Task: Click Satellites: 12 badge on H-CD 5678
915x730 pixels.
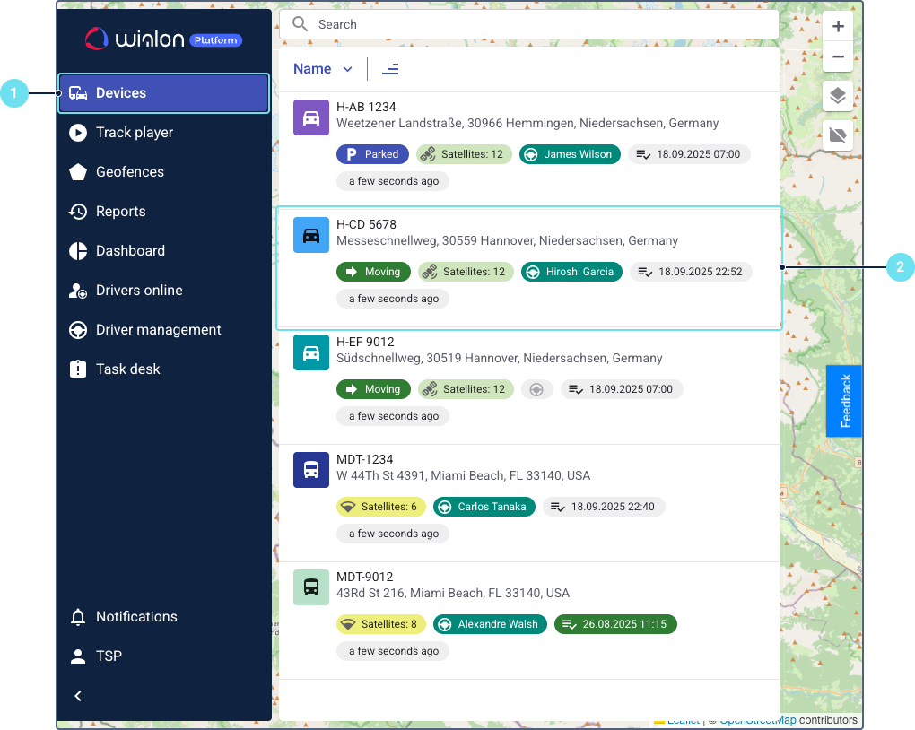Action: coord(466,272)
